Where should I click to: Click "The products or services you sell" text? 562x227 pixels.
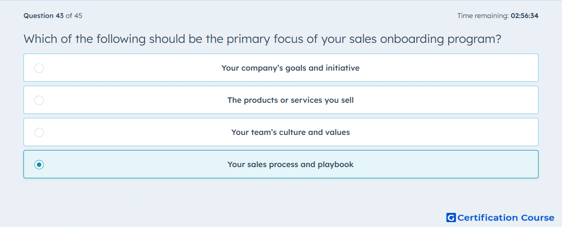click(x=290, y=100)
